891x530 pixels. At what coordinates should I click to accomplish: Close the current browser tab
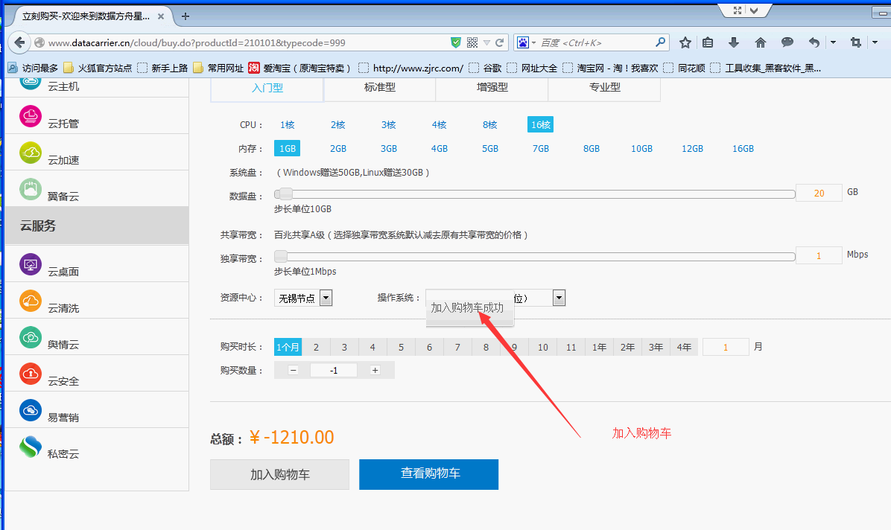pyautogui.click(x=161, y=16)
